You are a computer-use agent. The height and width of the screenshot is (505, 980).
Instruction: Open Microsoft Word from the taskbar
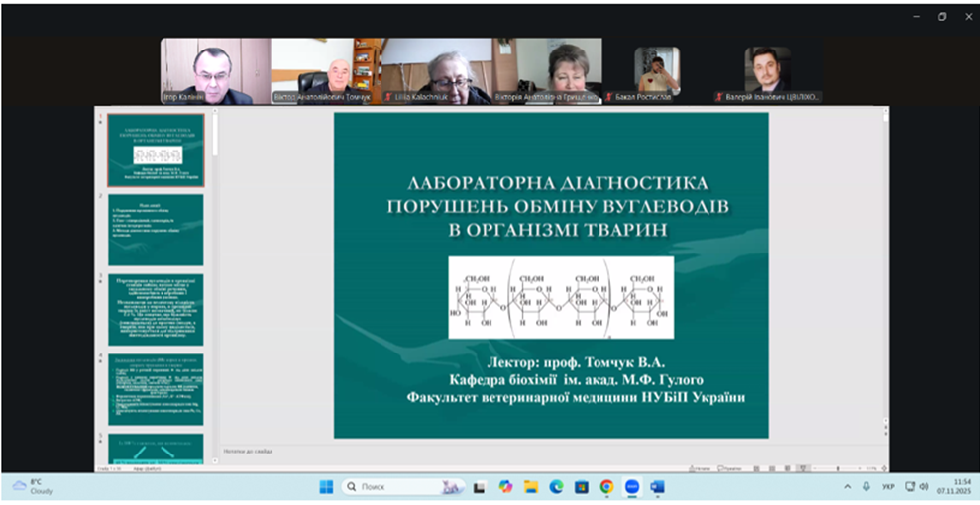[x=657, y=487]
